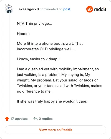Click the "no difference to me." line
This screenshot has height=139, width=111.
tap(34, 91)
